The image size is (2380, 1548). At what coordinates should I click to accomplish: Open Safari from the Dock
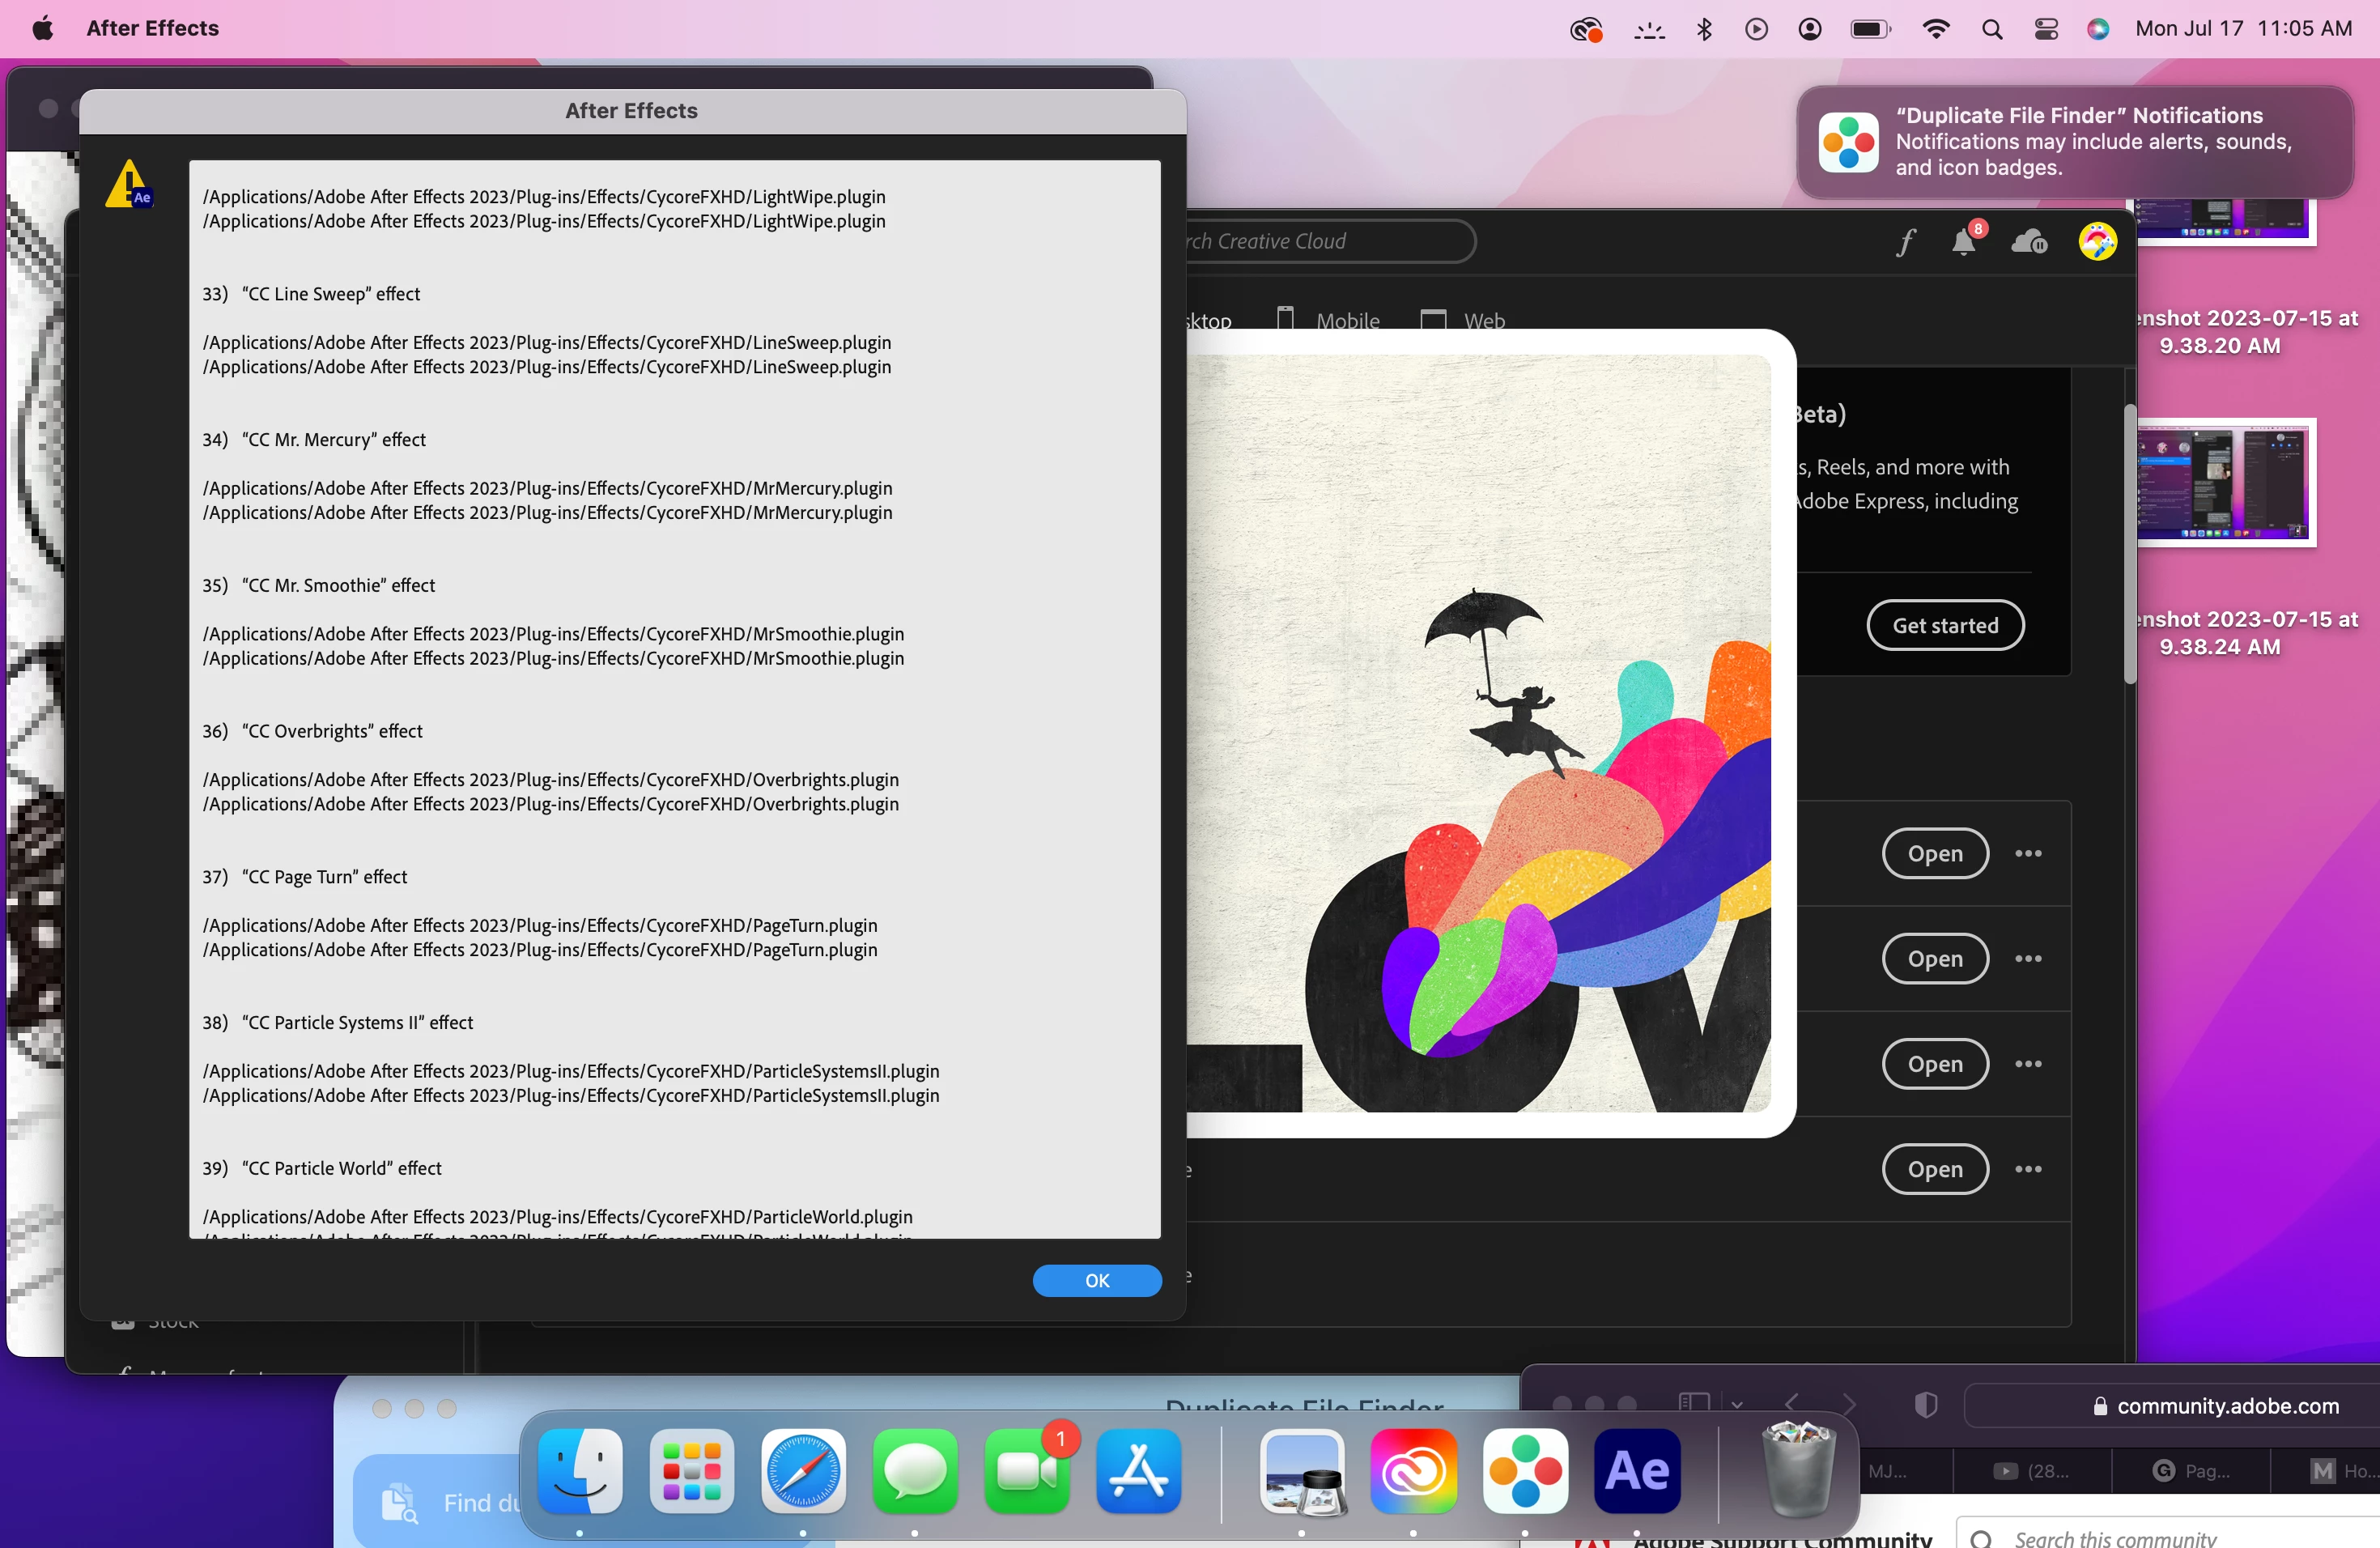pyautogui.click(x=802, y=1471)
